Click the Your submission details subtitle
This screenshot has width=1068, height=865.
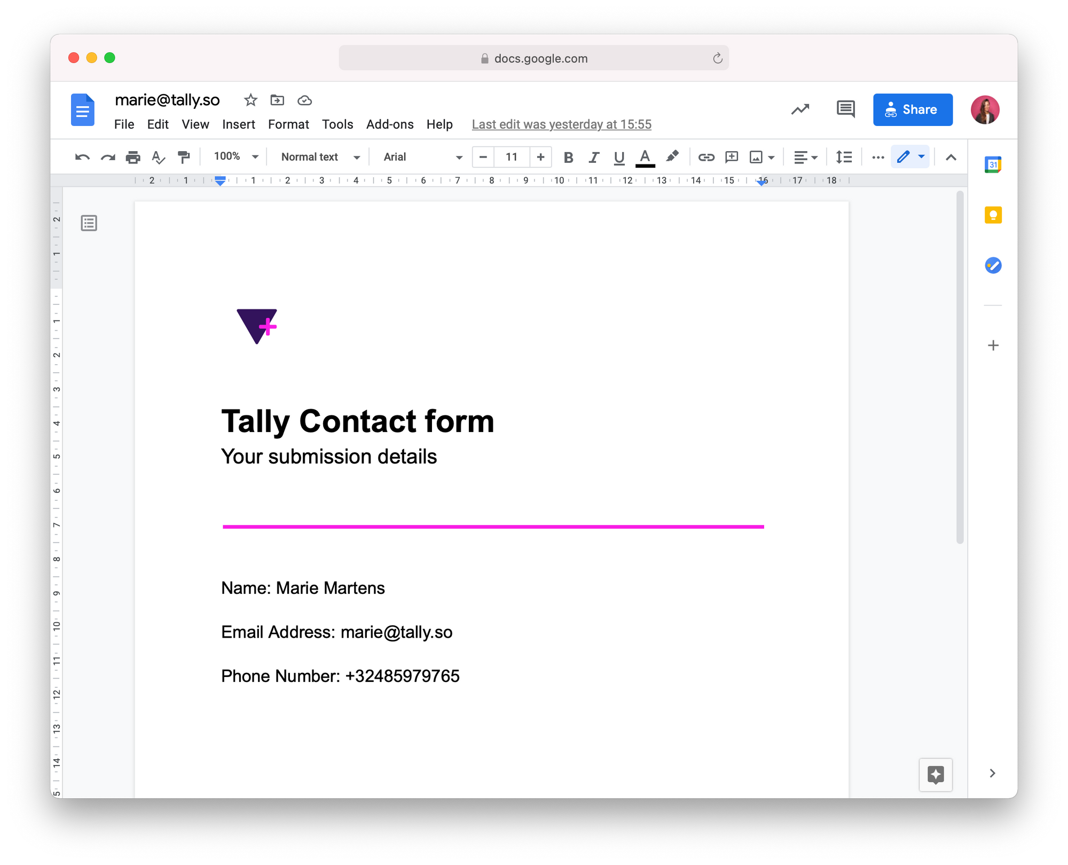click(329, 457)
